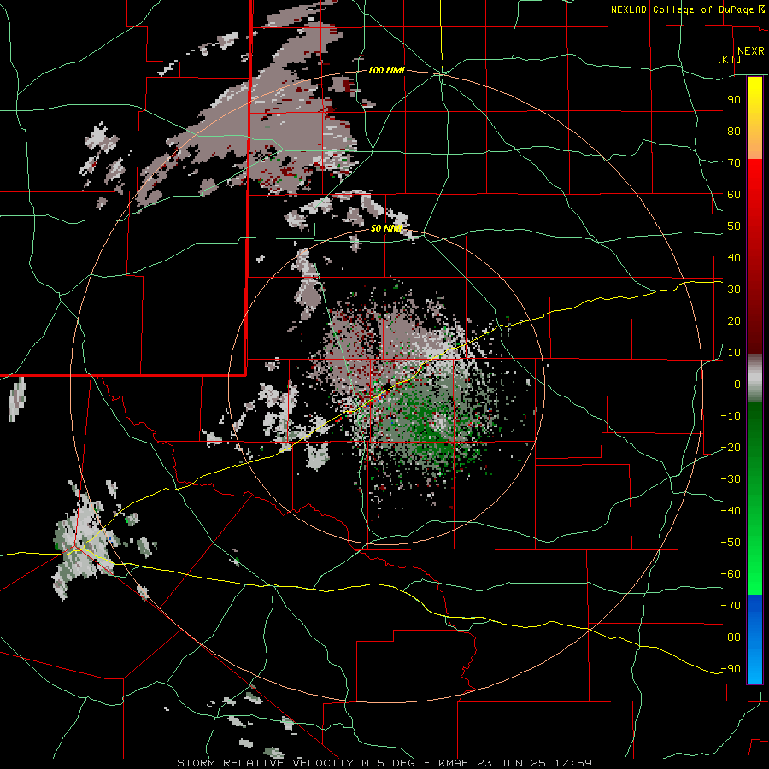Image resolution: width=769 pixels, height=769 pixels.
Task: Click the -20 value on the velocity scale
Action: (x=731, y=447)
